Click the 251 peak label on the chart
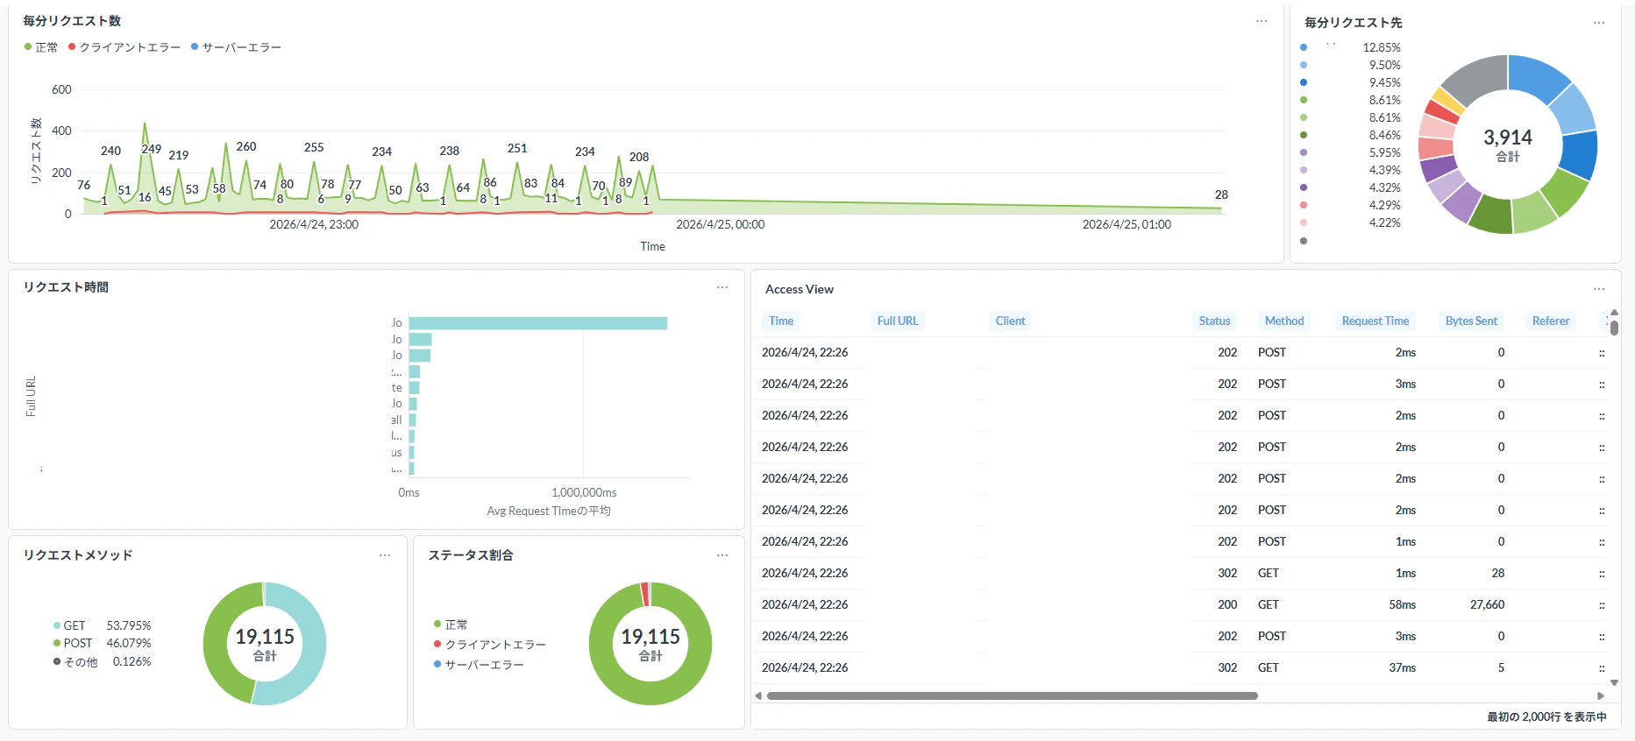Image resolution: width=1635 pixels, height=741 pixels. 517,148
